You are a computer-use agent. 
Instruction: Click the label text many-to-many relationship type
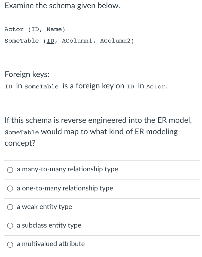(67, 169)
